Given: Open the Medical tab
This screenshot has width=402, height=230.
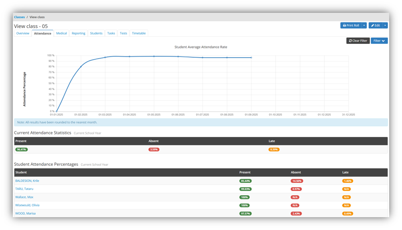Looking at the screenshot, I should (61, 33).
